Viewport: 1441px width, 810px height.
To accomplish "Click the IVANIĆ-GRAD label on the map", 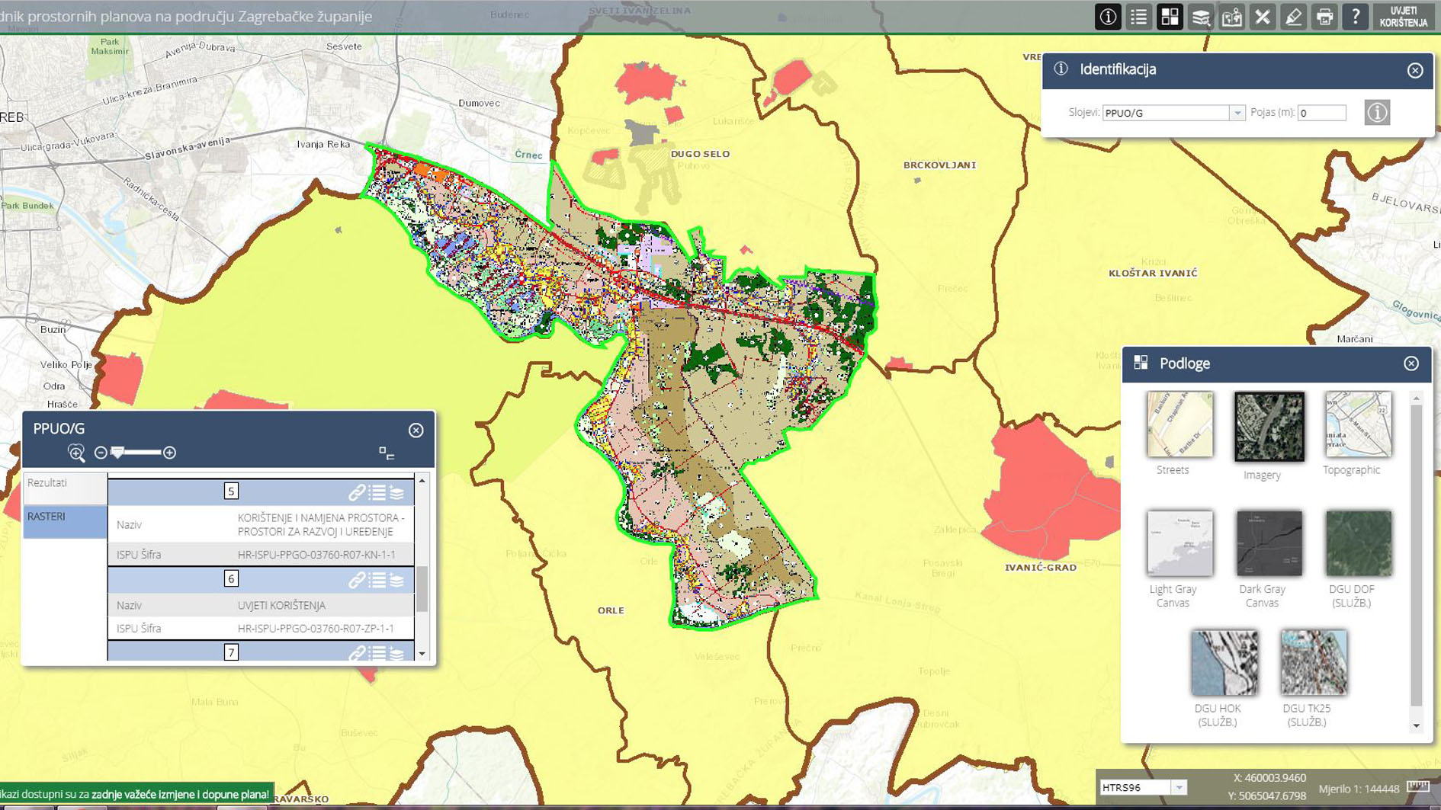I will (1041, 568).
